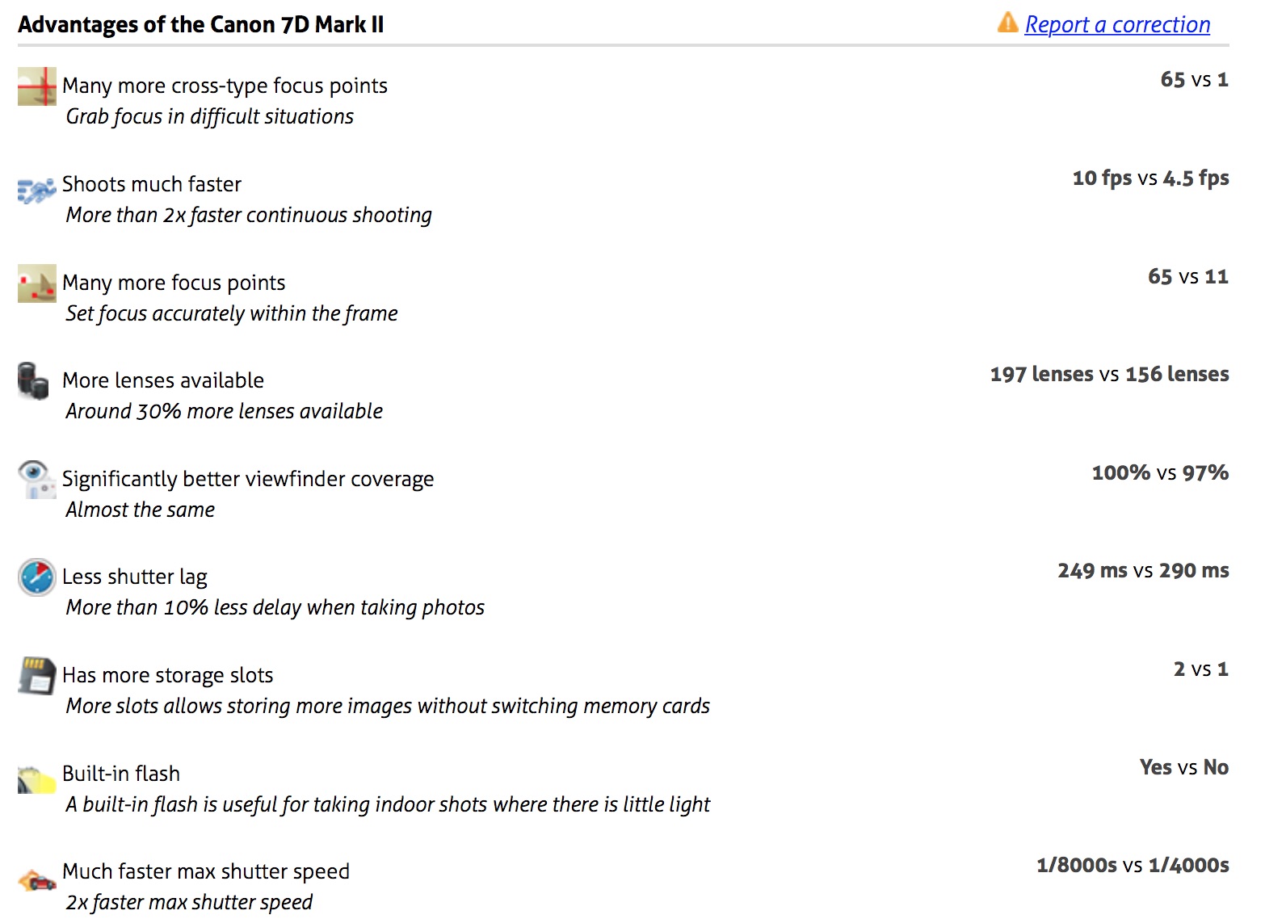
Task: Select the Many more cross-type focus points heading
Action: point(225,86)
